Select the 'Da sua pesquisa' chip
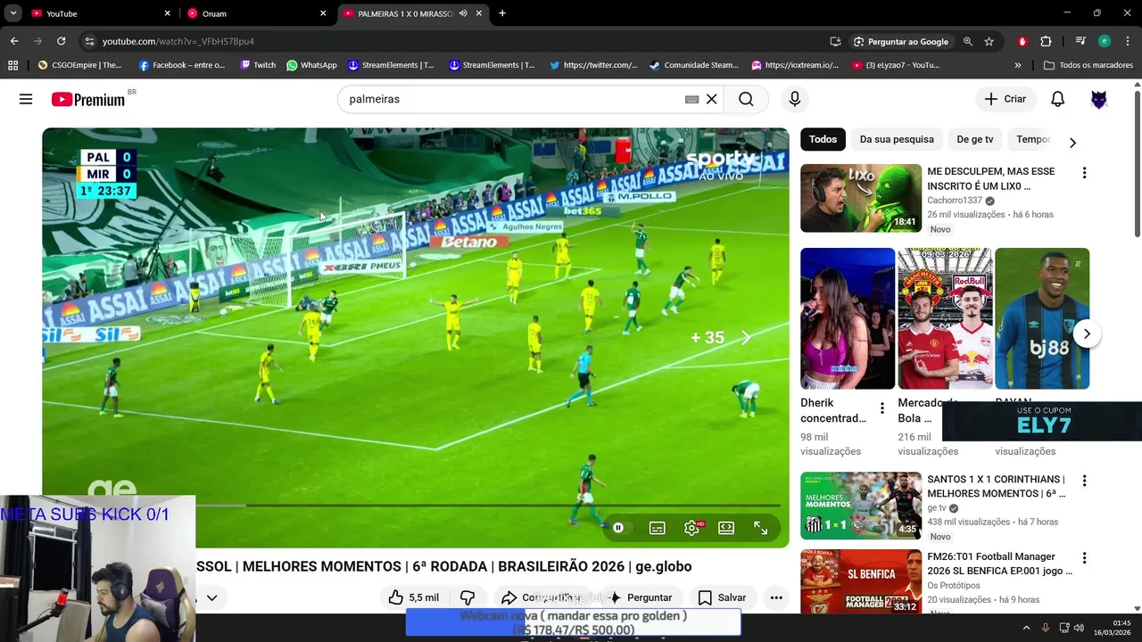 (x=897, y=139)
